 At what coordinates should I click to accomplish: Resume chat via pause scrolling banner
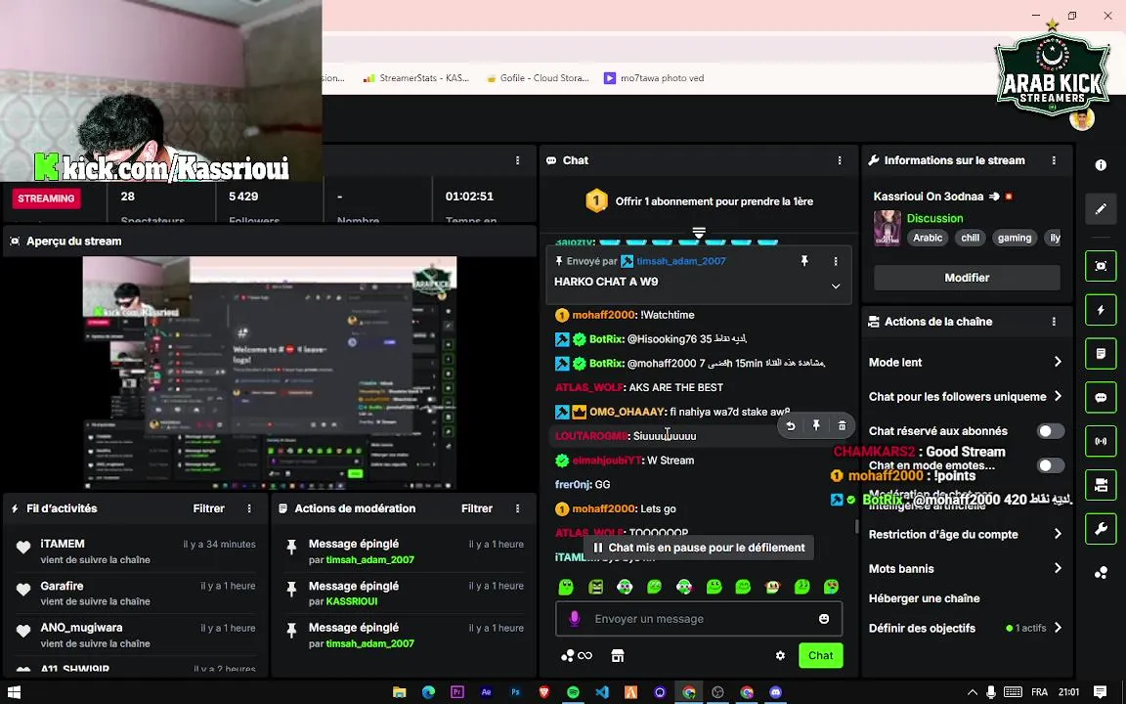699,548
